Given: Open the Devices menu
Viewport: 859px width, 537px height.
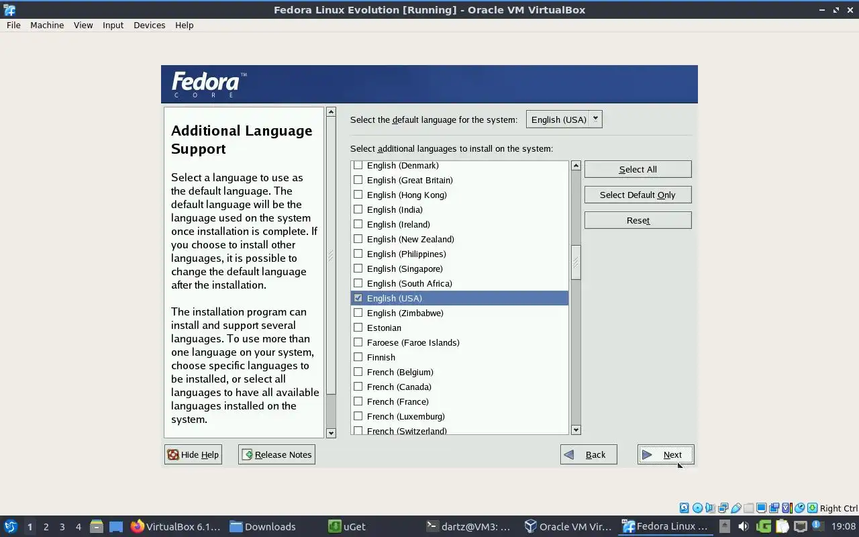Looking at the screenshot, I should pos(149,25).
